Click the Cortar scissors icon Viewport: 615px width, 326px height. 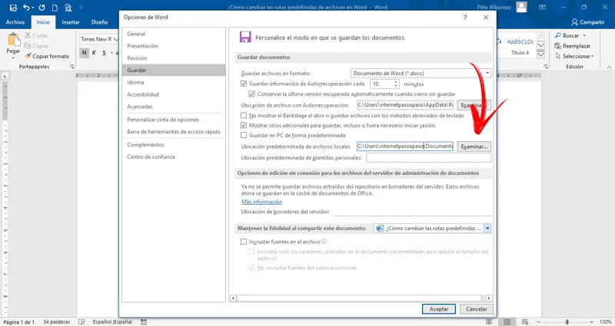point(28,35)
